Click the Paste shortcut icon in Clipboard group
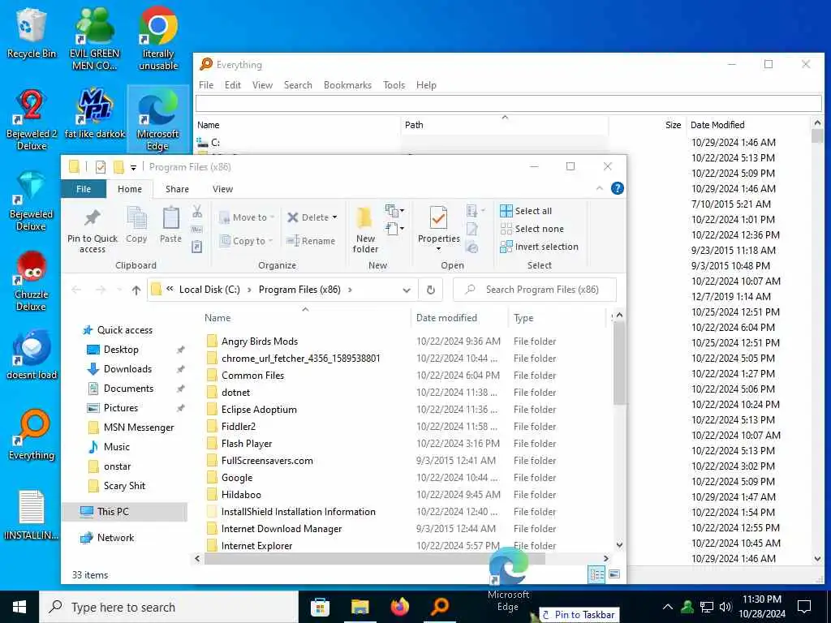 click(x=196, y=247)
